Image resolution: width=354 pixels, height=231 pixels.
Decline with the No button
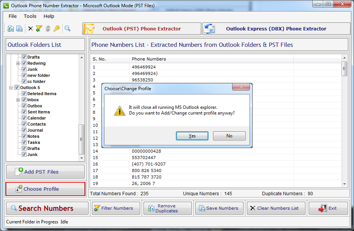(x=229, y=136)
